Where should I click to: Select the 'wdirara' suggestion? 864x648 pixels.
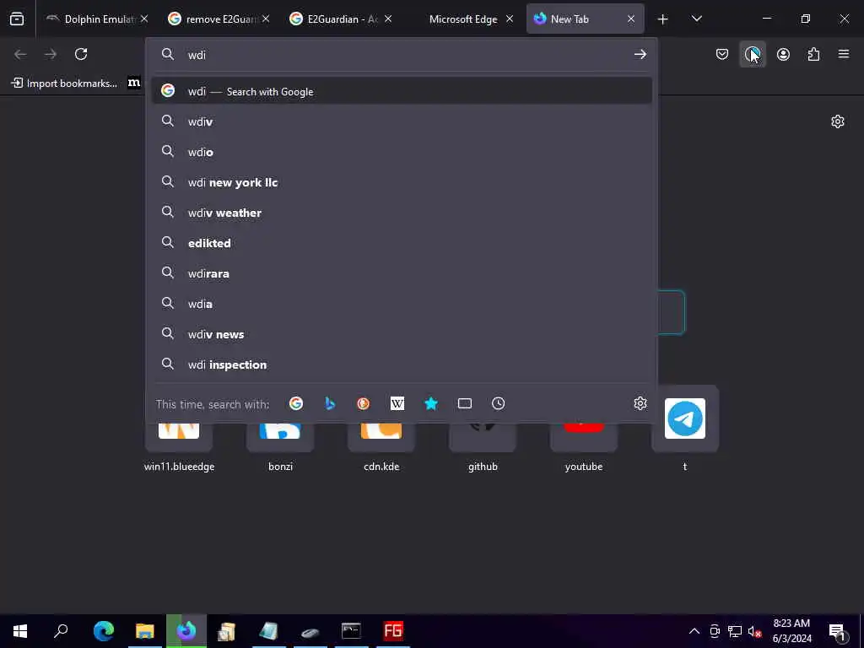tap(402, 273)
